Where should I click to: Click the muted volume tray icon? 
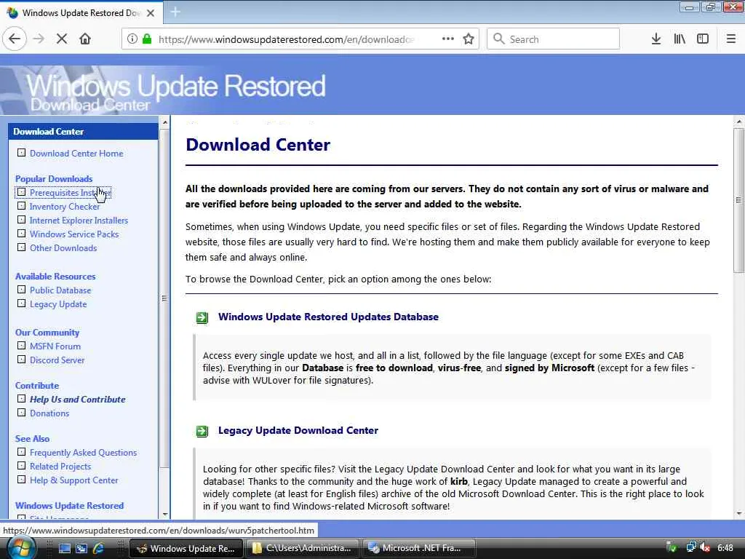705,548
